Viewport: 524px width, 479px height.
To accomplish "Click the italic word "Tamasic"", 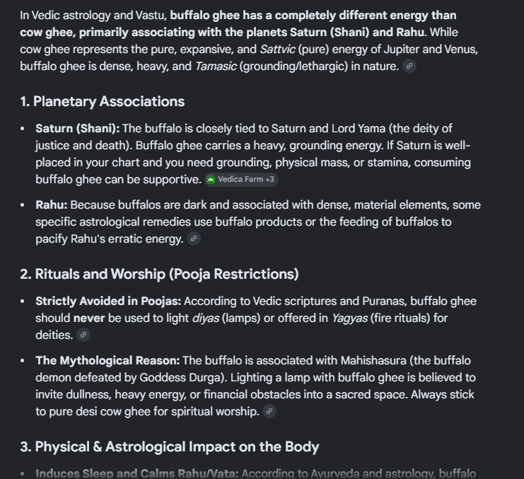I will click(216, 67).
